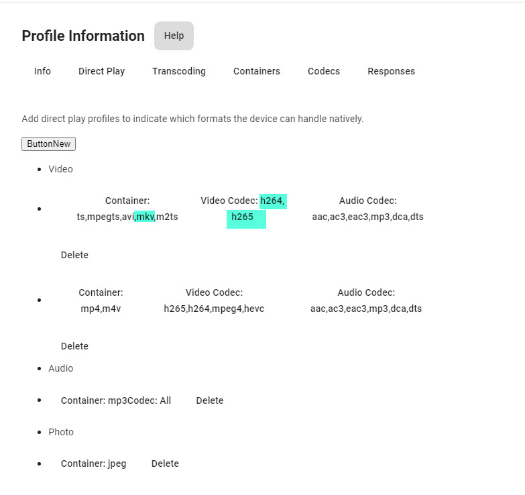Viewport: 525px width, 495px height.
Task: Select the mp3 container audio profile entry
Action: pos(116,400)
